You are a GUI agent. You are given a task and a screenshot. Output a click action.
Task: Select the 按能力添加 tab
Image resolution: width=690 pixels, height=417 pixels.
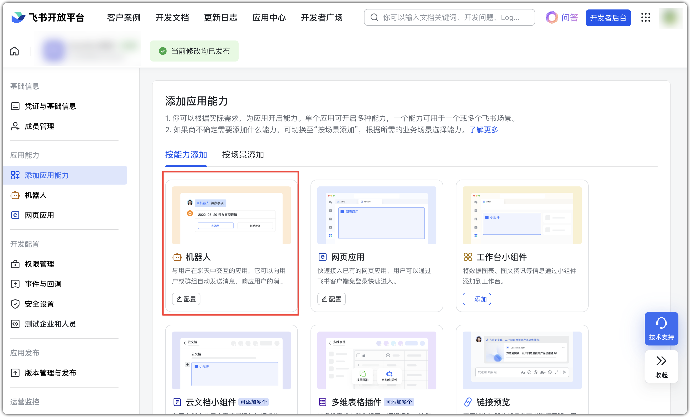(x=186, y=155)
